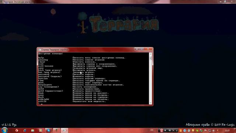Click the 'save' command text
The image size is (236, 133).
point(41,68)
